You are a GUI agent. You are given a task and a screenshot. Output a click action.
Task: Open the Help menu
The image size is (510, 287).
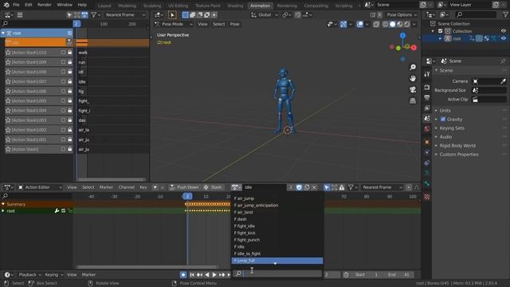pyautogui.click(x=82, y=5)
